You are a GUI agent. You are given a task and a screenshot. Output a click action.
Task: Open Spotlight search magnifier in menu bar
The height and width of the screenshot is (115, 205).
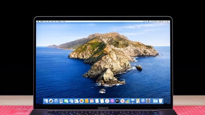click(x=165, y=21)
